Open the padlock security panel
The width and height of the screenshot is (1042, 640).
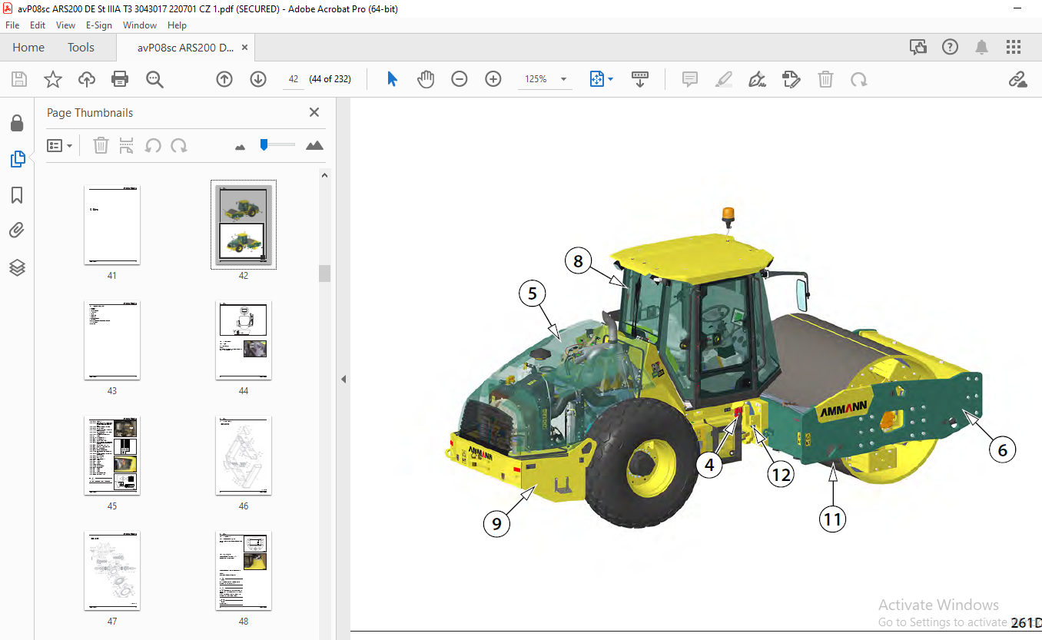17,123
